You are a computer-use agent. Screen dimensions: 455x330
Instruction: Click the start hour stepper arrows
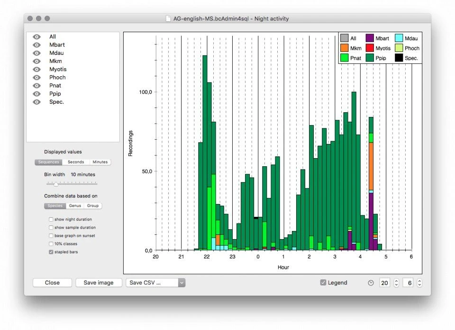point(396,283)
